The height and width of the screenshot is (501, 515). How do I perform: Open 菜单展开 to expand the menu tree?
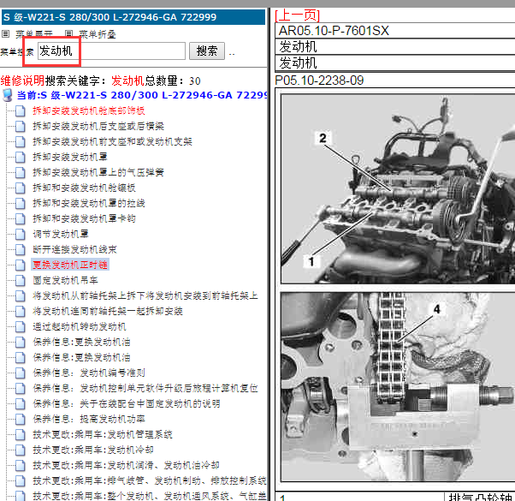tap(34, 34)
